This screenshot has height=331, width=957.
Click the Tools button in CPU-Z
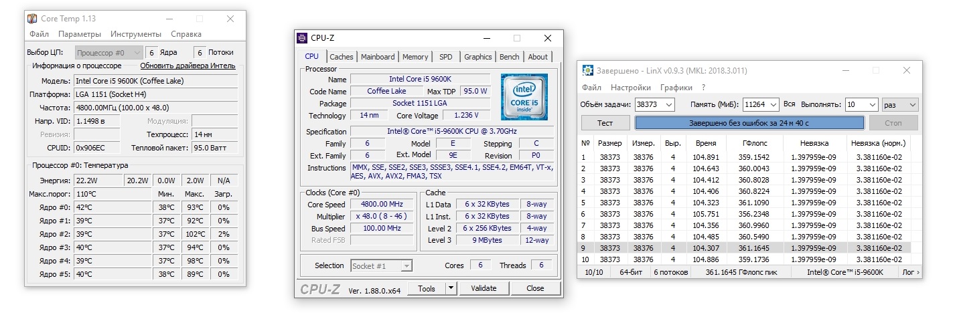426,289
